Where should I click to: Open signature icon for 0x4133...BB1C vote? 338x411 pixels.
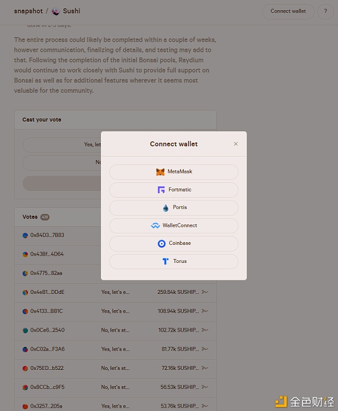tap(205, 311)
